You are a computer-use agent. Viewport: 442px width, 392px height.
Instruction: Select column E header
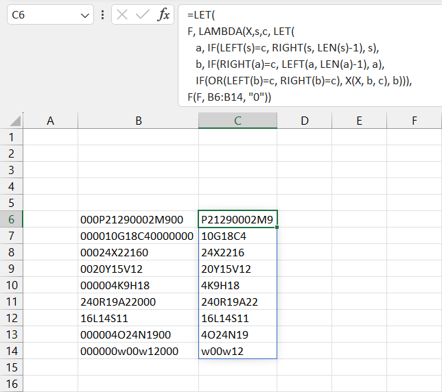click(x=360, y=121)
